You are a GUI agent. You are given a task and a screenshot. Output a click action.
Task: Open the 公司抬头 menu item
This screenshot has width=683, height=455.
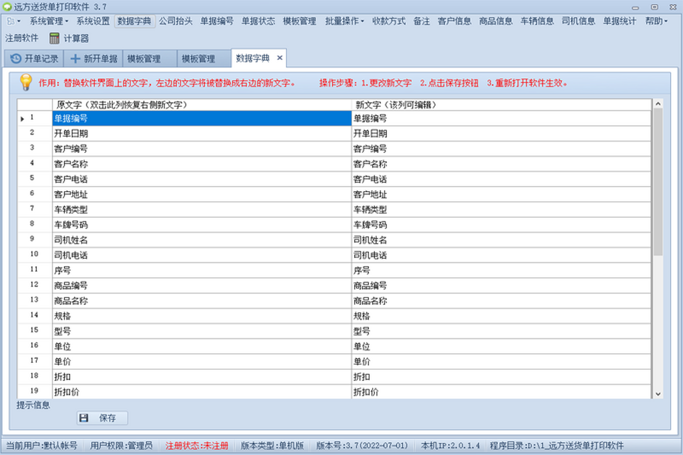(175, 21)
